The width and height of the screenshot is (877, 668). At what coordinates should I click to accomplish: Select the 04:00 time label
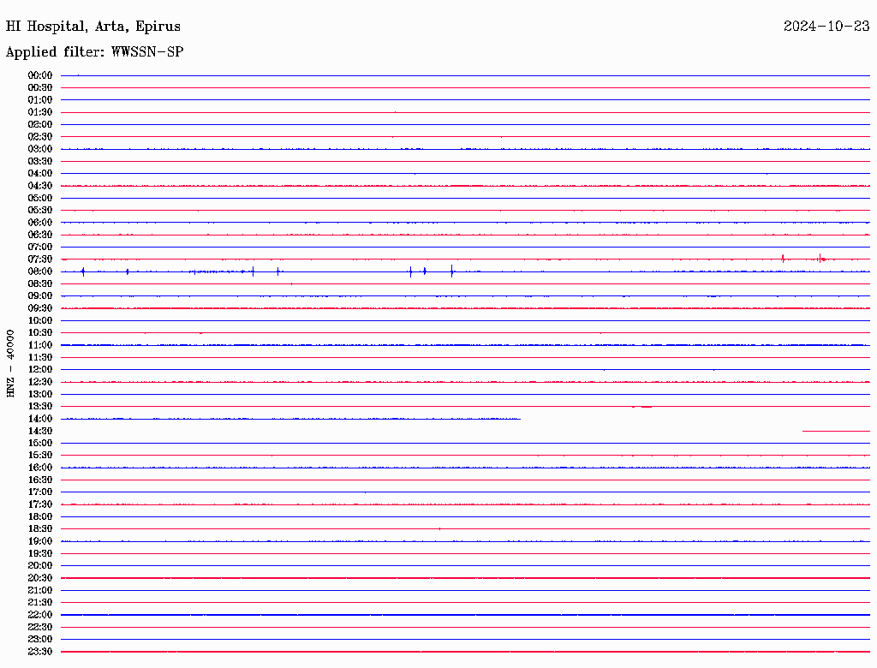pyautogui.click(x=40, y=174)
